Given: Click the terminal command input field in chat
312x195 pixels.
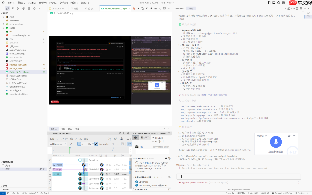Looking at the screenshot, I should coord(238,176).
